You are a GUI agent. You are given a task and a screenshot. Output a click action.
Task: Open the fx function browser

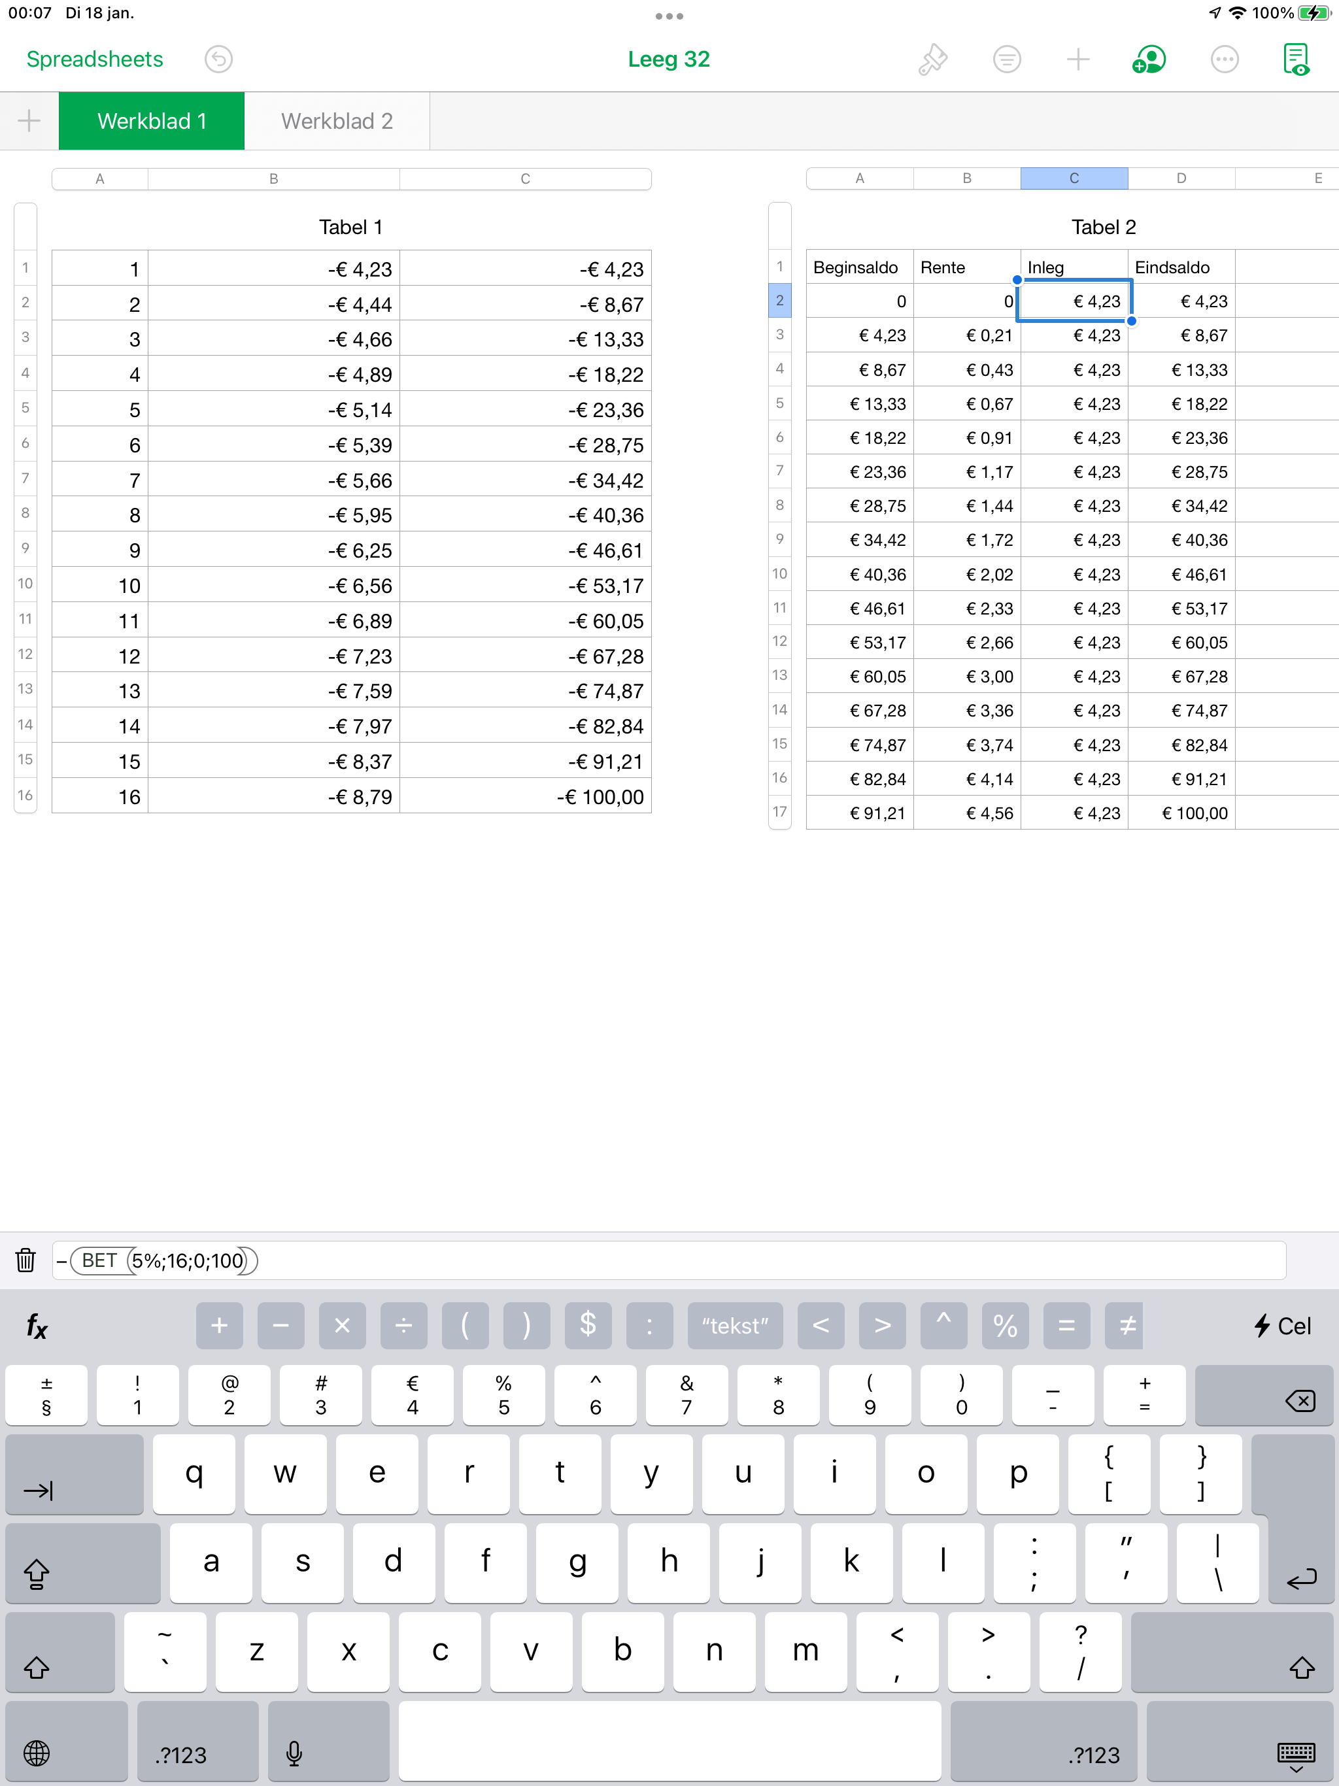pos(37,1326)
